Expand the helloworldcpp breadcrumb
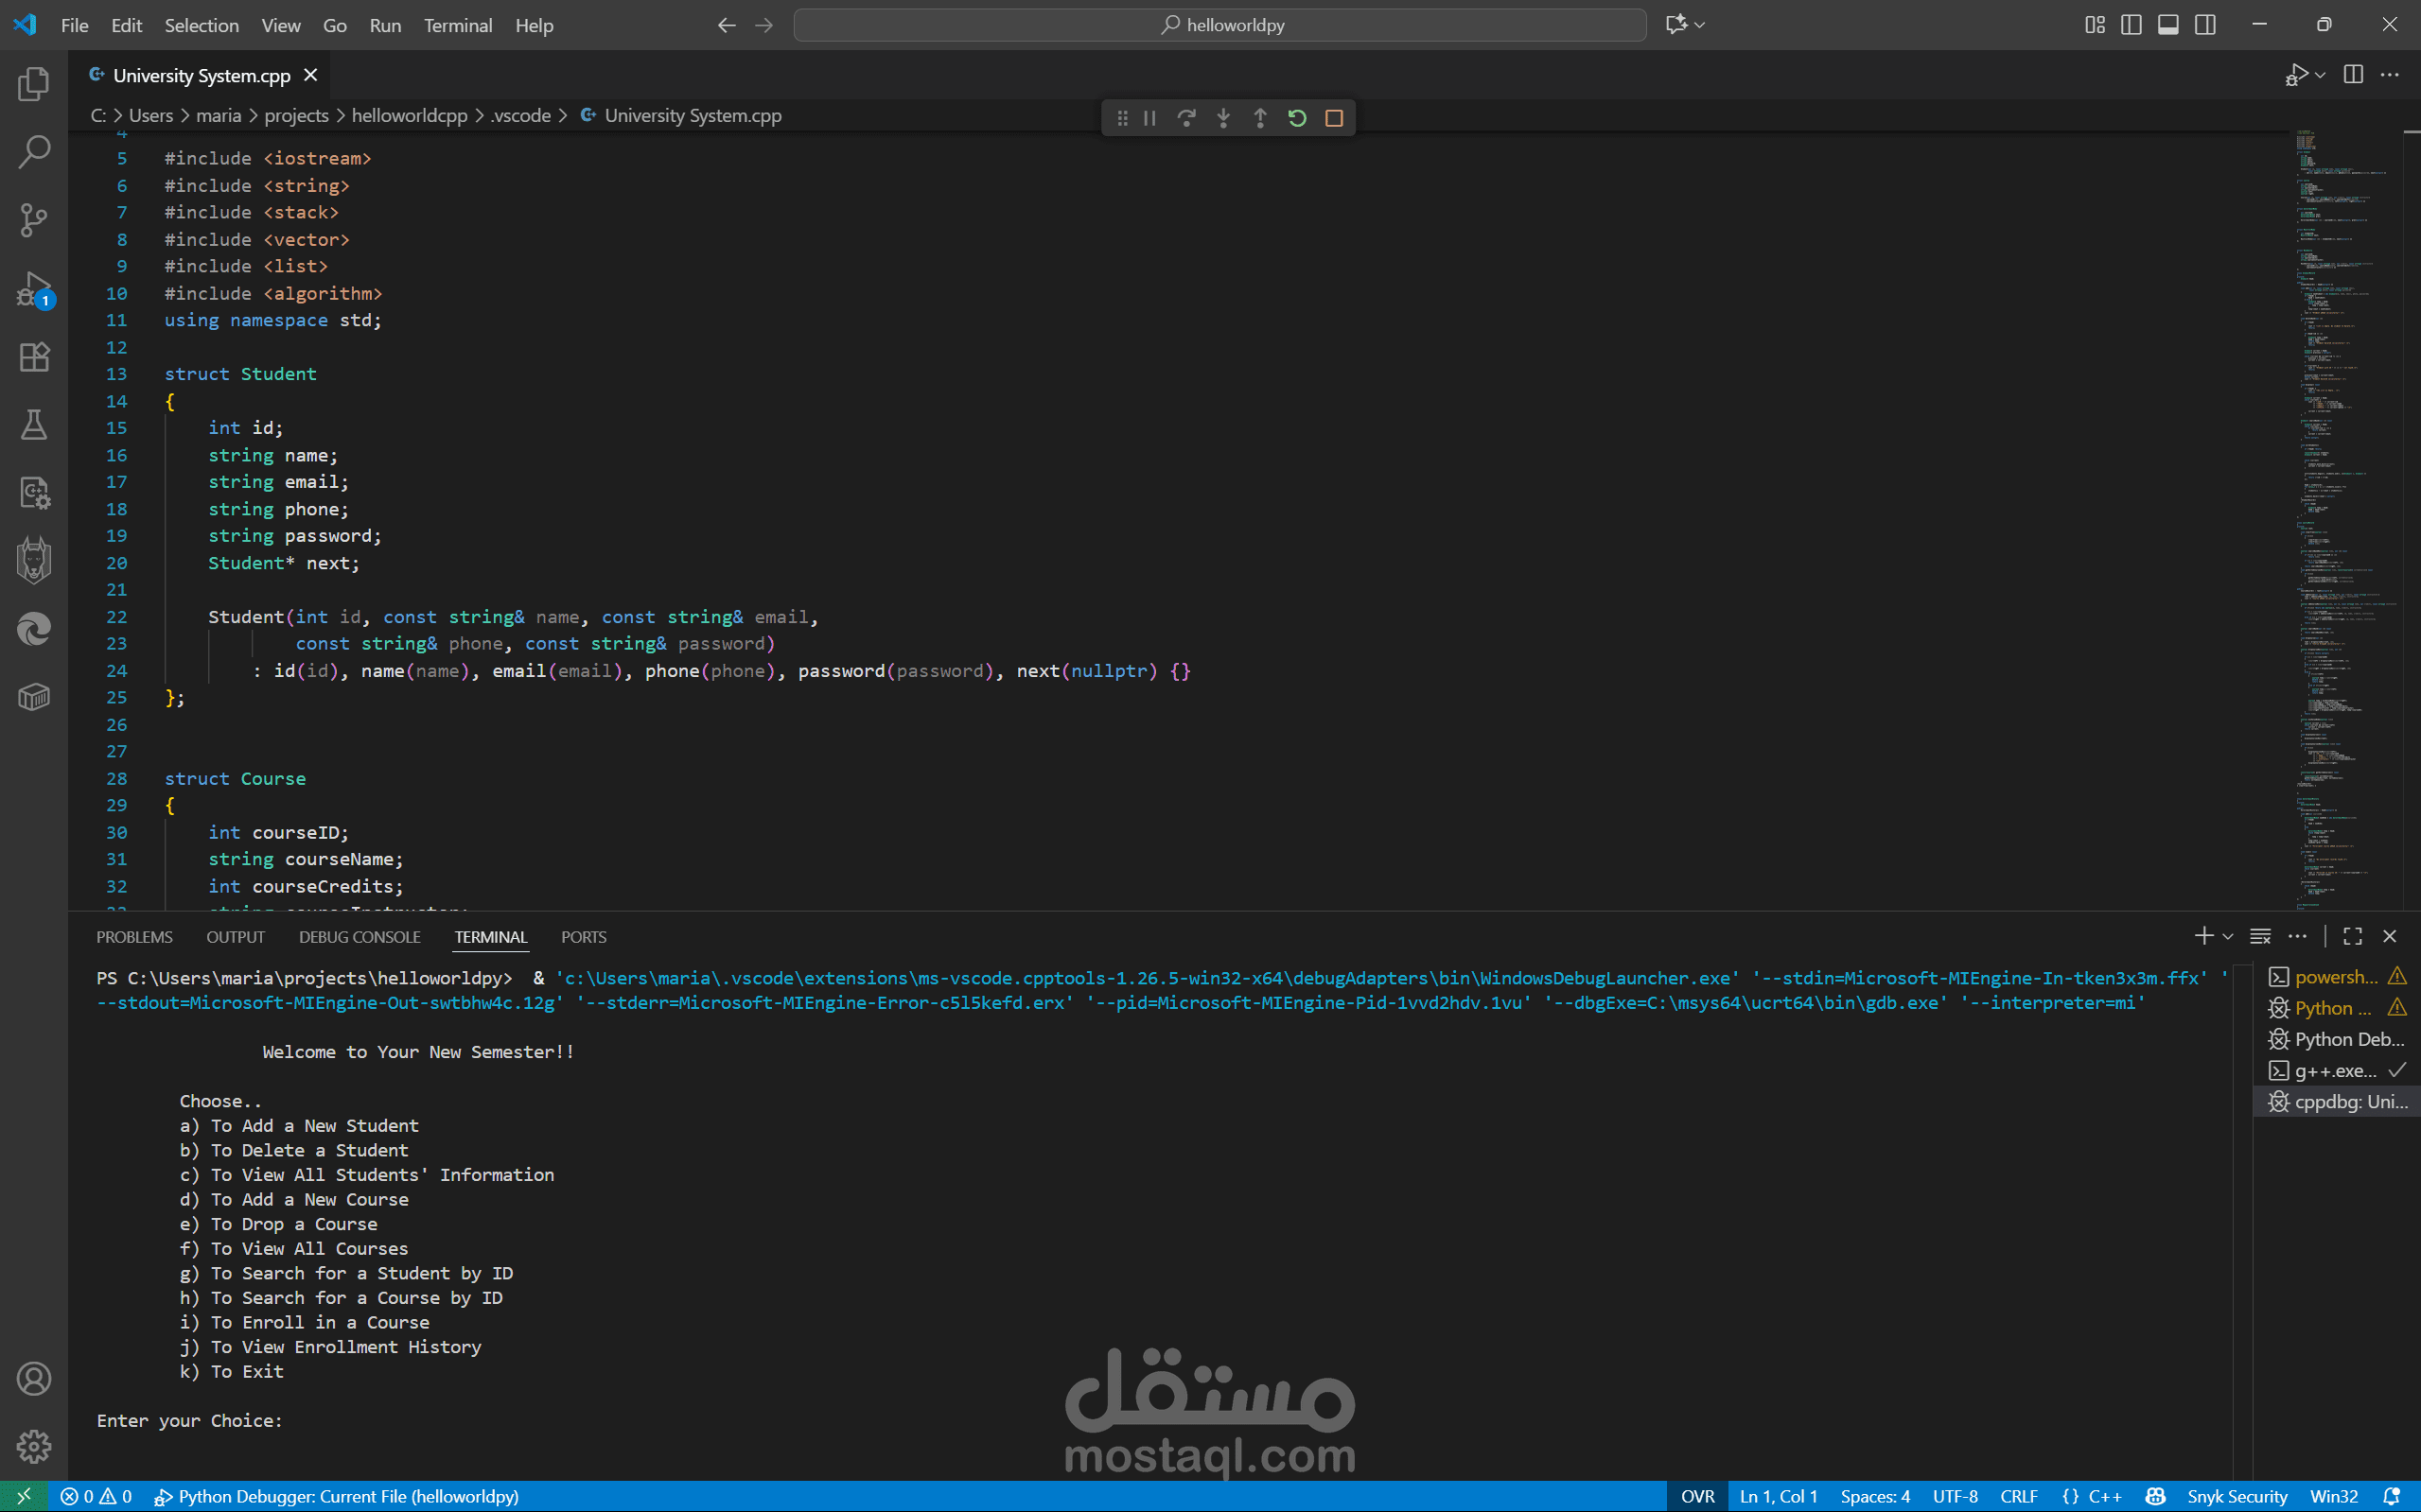The width and height of the screenshot is (2421, 1512). (x=409, y=116)
